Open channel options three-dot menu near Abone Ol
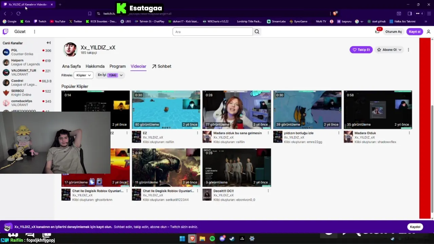The width and height of the screenshot is (434, 244). [408, 49]
